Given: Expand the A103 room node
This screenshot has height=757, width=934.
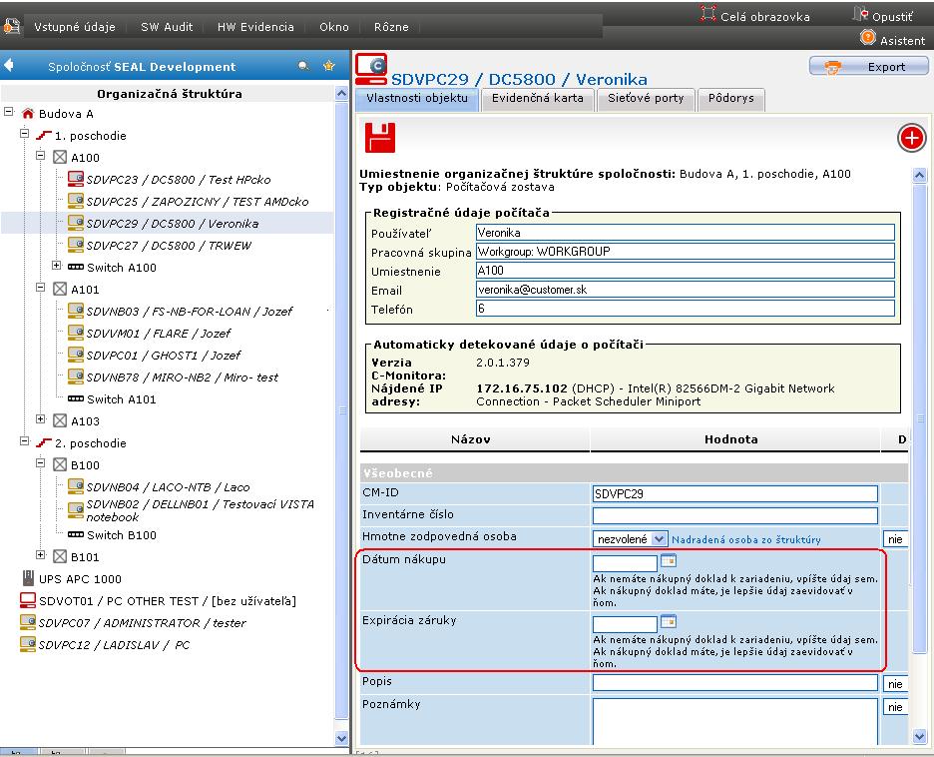Looking at the screenshot, I should point(41,419).
